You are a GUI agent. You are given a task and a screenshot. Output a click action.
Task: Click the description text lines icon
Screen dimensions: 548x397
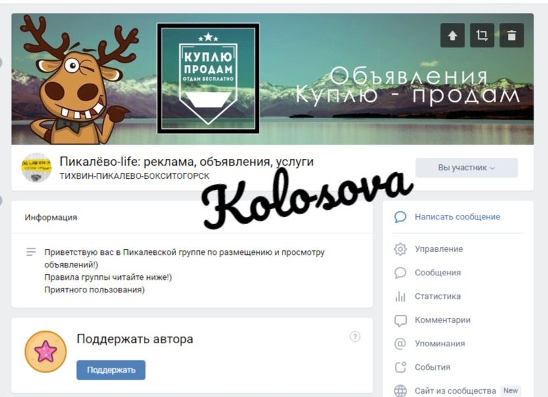[x=31, y=252]
